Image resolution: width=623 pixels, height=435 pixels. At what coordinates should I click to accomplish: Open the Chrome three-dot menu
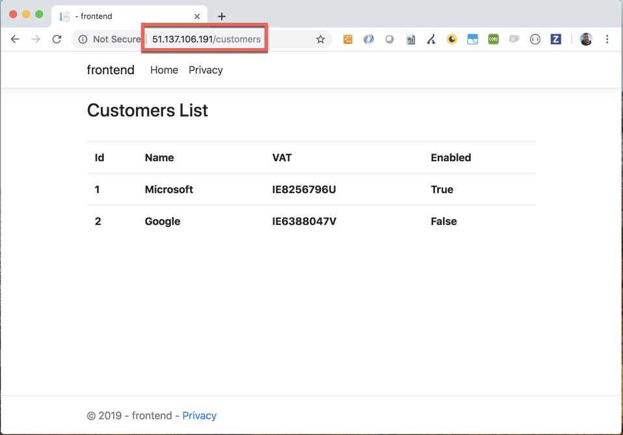[607, 39]
